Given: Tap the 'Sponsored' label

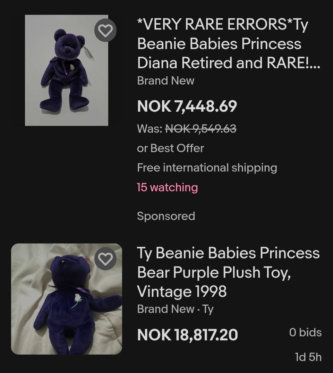Looking at the screenshot, I should (166, 216).
